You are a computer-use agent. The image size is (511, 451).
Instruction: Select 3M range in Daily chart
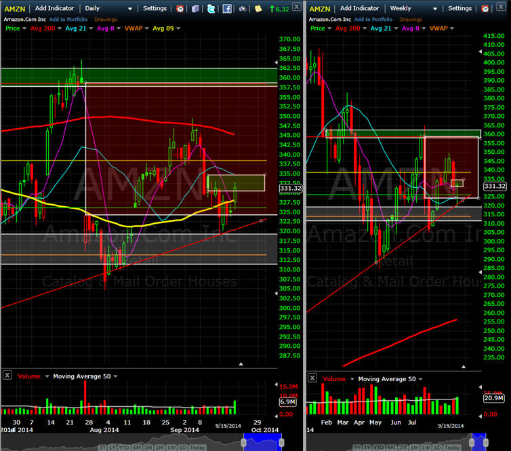(148, 448)
